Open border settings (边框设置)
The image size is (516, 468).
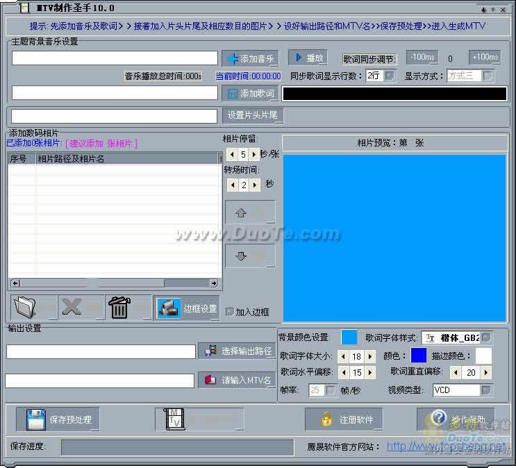[x=188, y=309]
